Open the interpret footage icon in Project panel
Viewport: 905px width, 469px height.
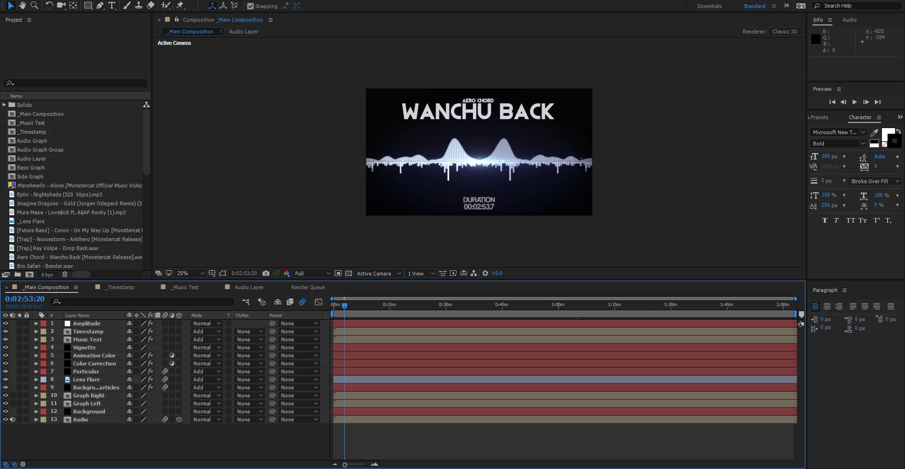coord(6,275)
